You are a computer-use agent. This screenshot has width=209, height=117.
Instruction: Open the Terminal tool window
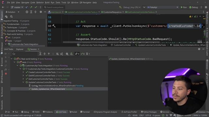tap(85, 112)
